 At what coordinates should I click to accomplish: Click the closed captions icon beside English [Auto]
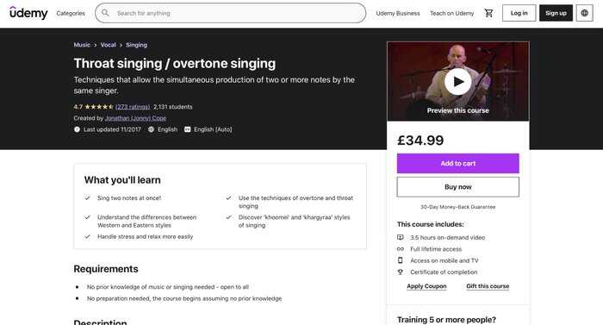(x=187, y=129)
